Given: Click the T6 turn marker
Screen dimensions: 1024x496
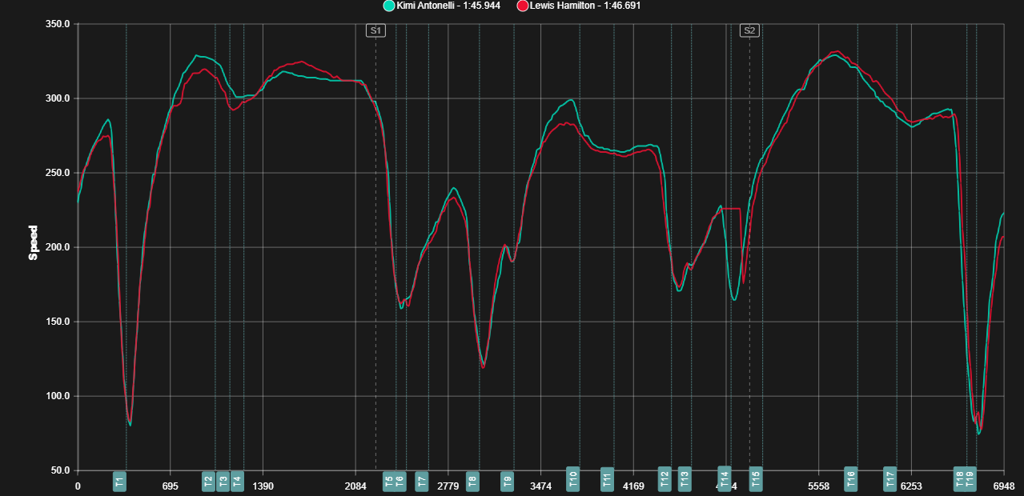Looking at the screenshot, I should (x=400, y=481).
